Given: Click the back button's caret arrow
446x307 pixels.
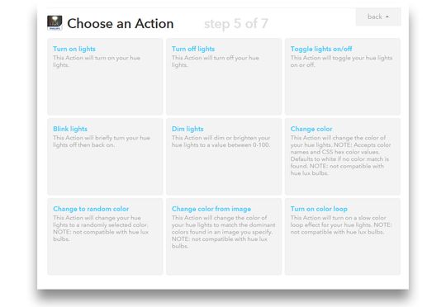Looking at the screenshot, I should pos(387,17).
